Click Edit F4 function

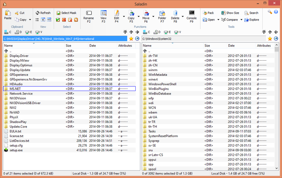(x=117, y=17)
